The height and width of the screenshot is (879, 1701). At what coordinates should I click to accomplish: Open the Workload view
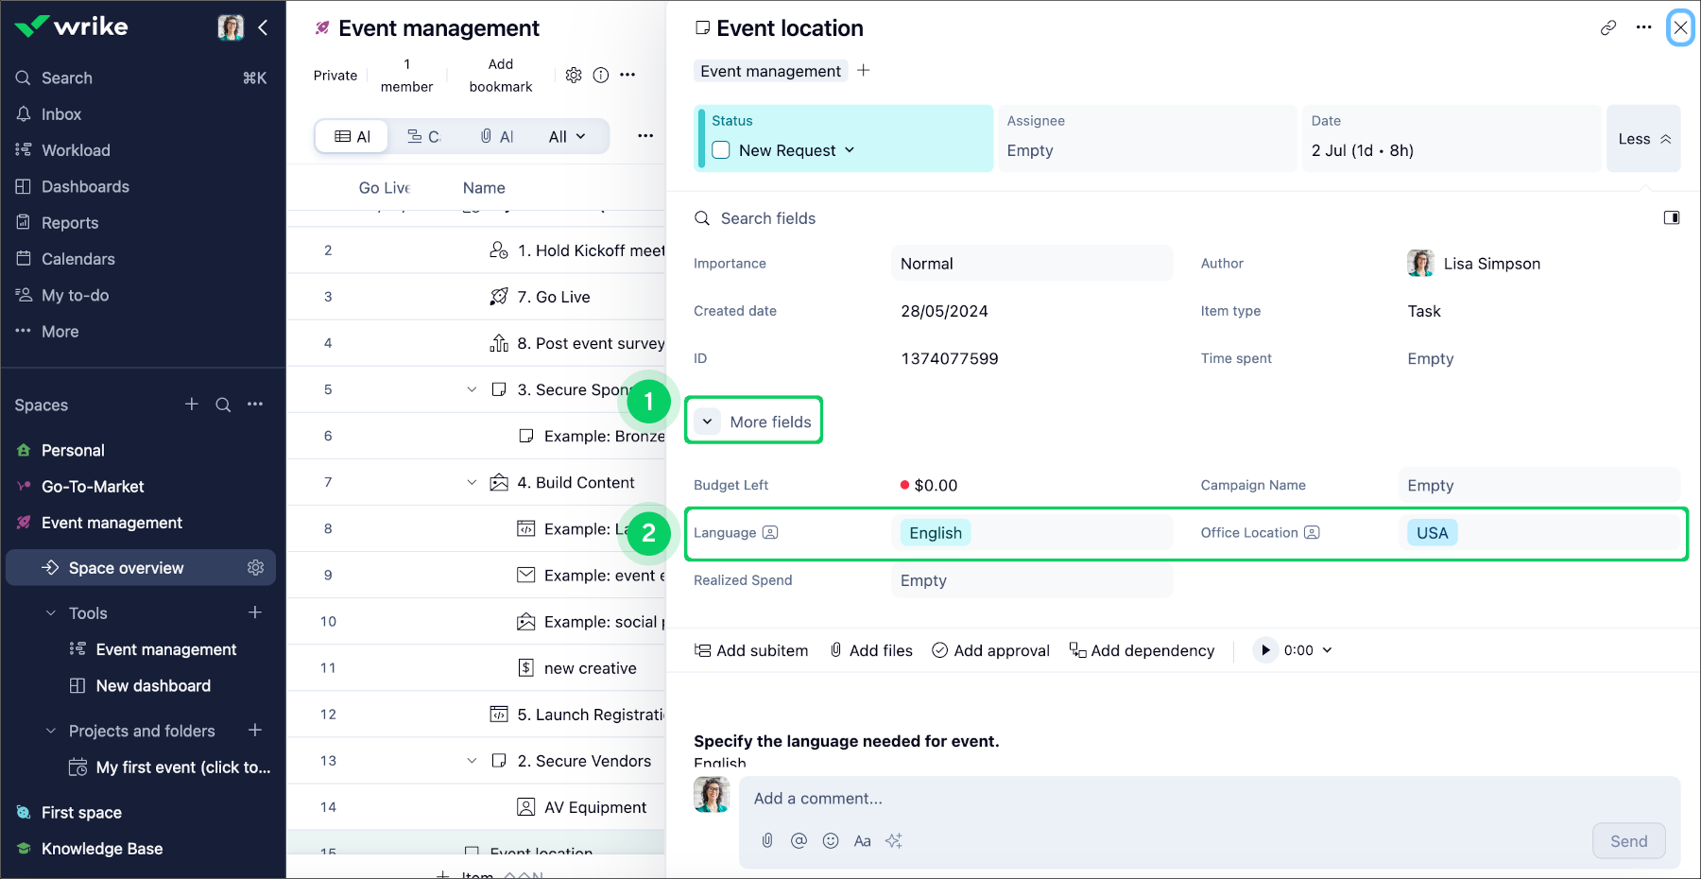coord(74,149)
